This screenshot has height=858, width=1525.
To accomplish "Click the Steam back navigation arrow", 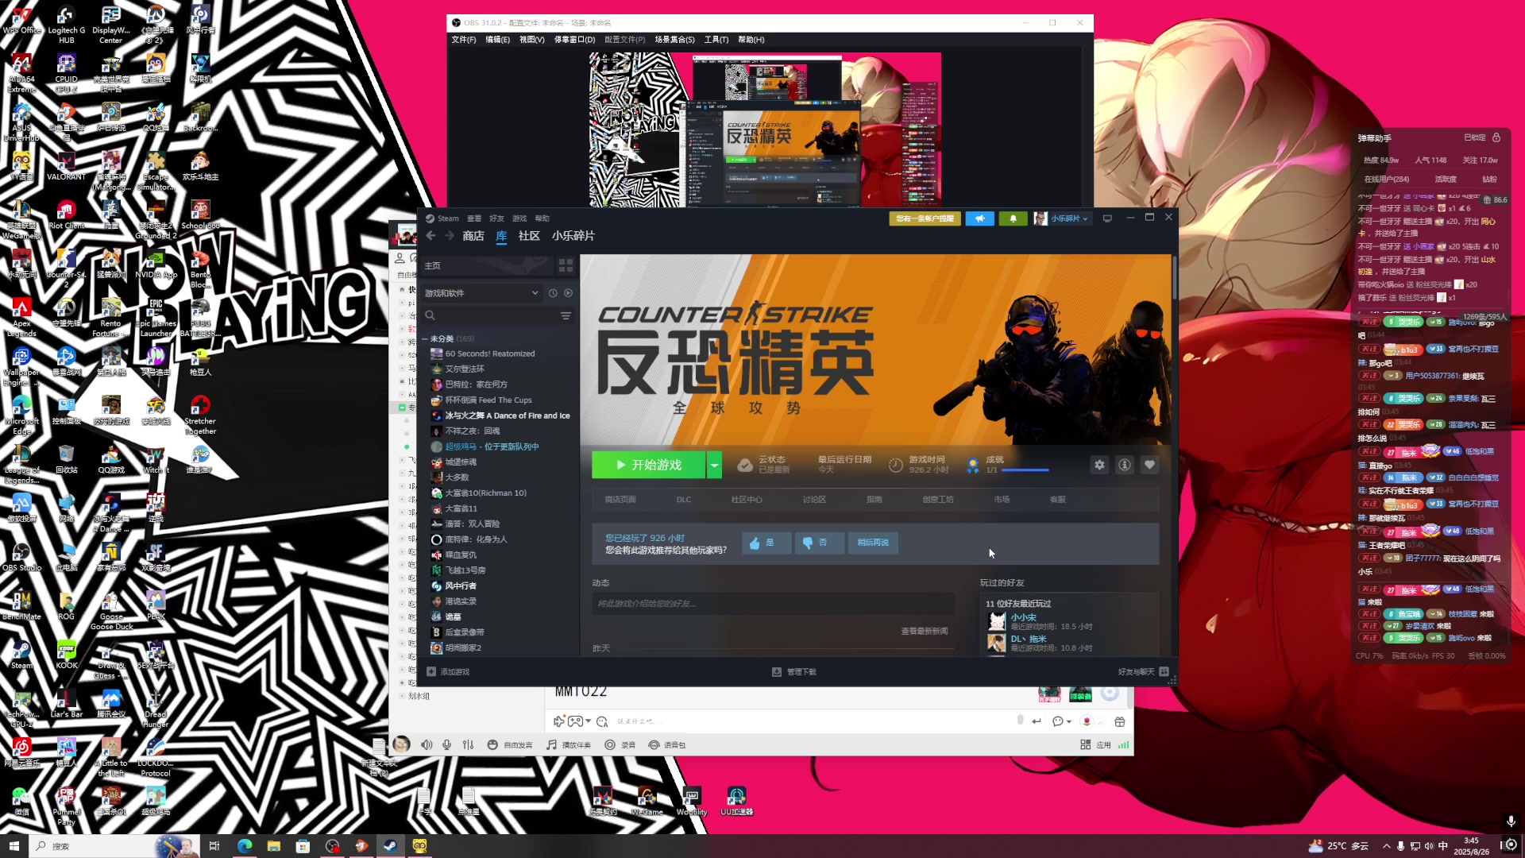I will pyautogui.click(x=430, y=236).
